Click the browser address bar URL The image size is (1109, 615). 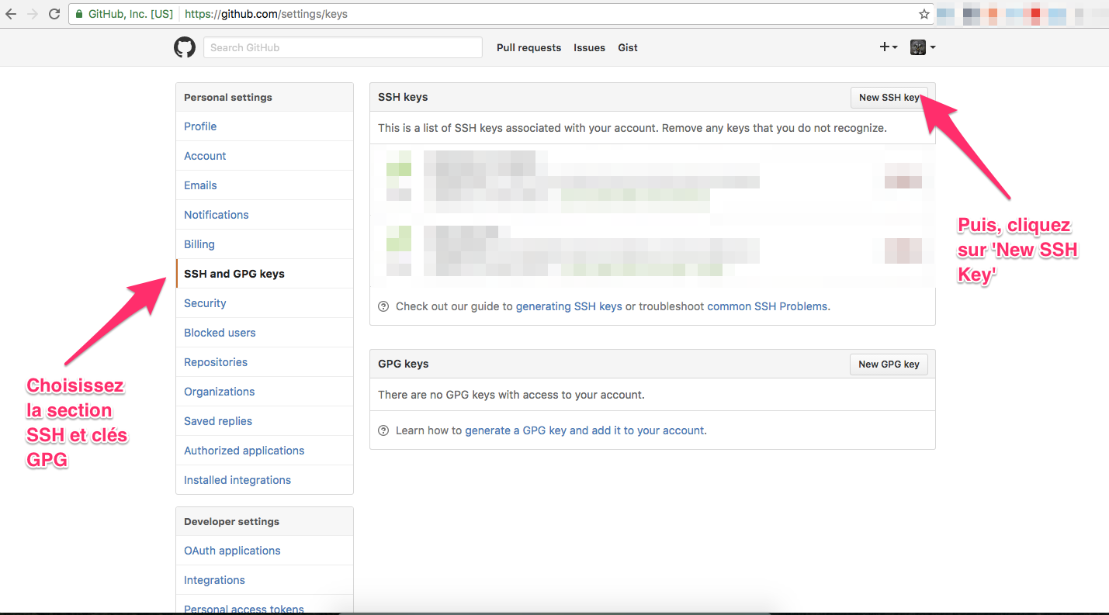[265, 14]
